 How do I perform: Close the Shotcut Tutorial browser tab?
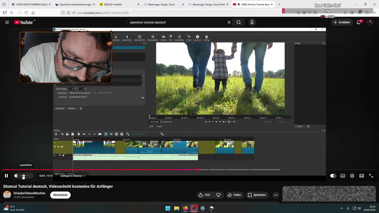click(x=272, y=4)
